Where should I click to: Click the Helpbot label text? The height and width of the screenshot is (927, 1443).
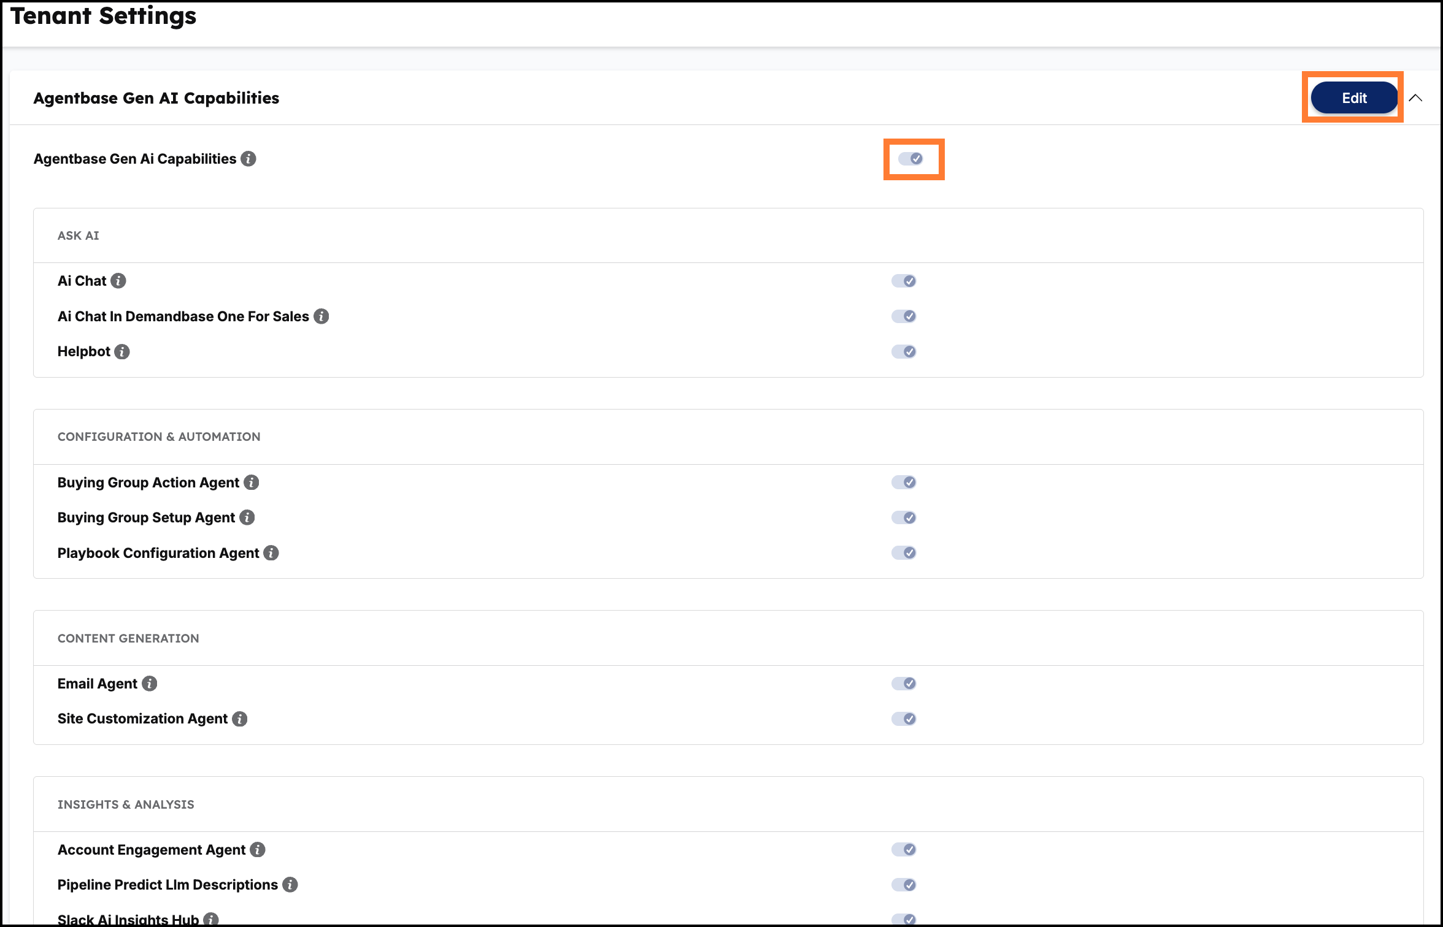[84, 351]
